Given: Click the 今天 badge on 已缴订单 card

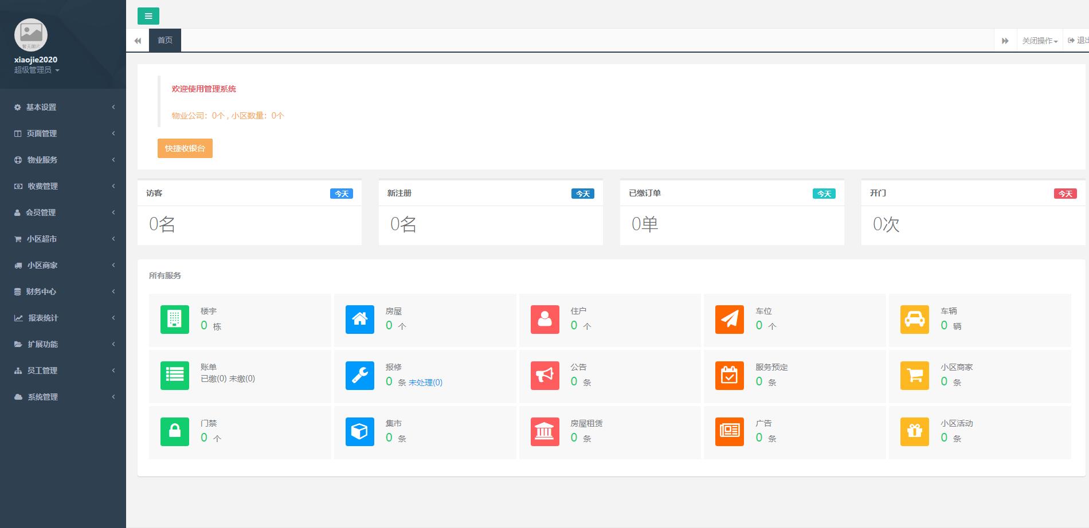Looking at the screenshot, I should click(x=824, y=194).
